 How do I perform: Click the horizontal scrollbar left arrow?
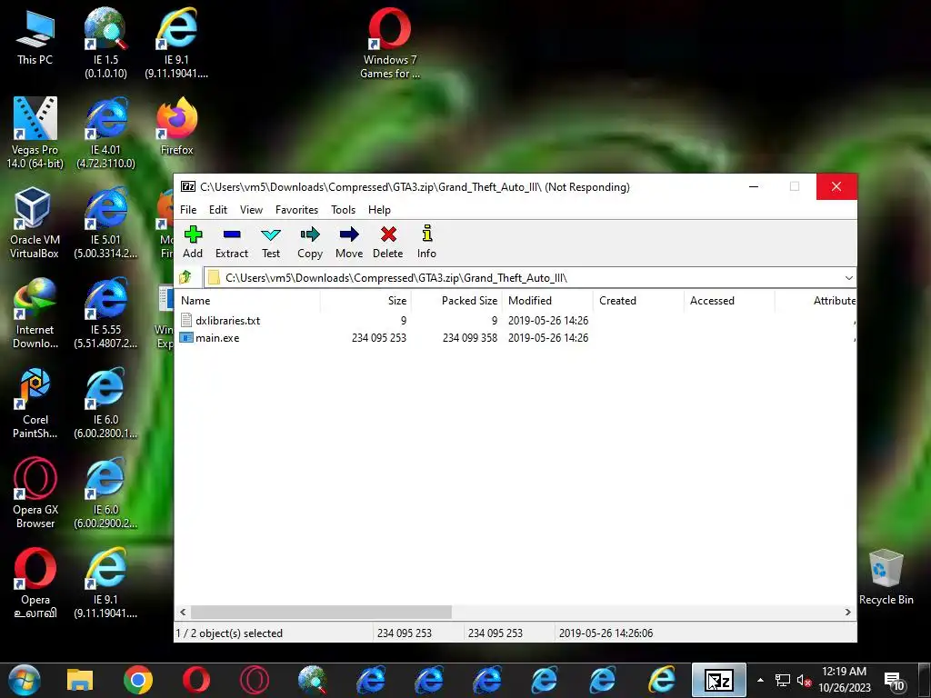pyautogui.click(x=183, y=612)
